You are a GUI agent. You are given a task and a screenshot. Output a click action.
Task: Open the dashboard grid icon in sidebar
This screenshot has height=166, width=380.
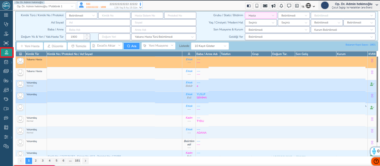(x=6, y=15)
